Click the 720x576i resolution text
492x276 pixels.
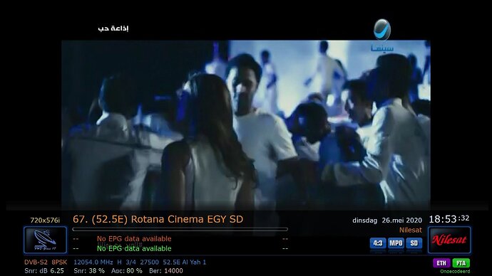click(x=45, y=221)
